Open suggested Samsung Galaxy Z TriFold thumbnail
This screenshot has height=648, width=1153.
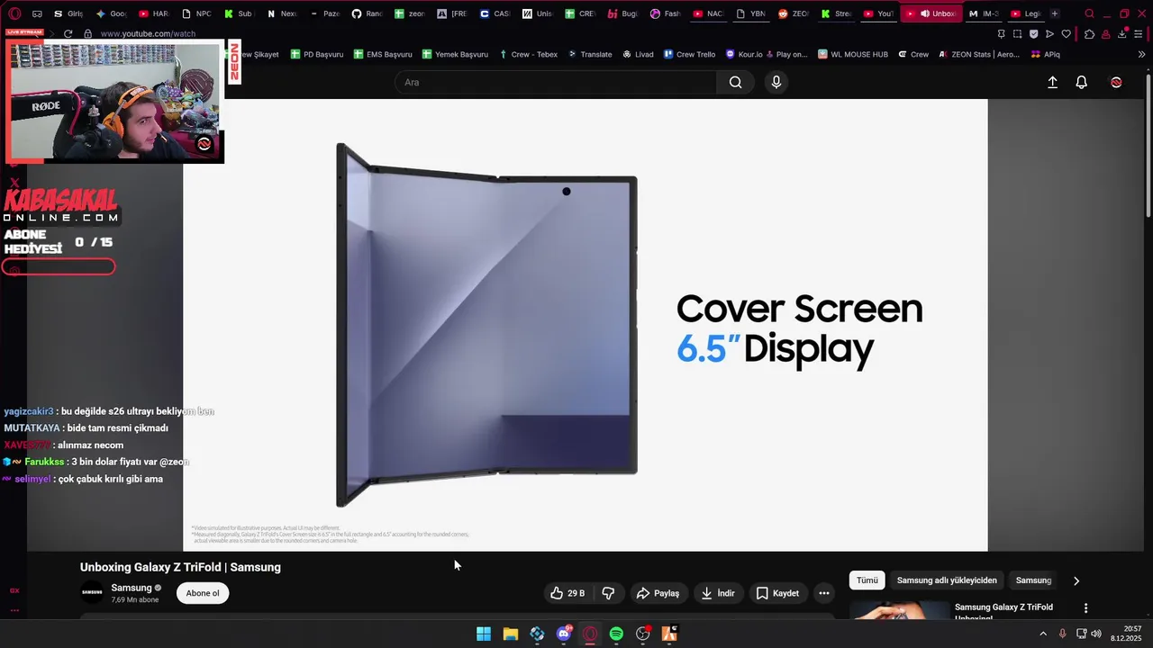900,610
